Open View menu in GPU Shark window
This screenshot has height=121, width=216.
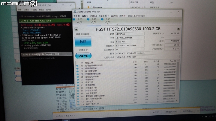26,10
